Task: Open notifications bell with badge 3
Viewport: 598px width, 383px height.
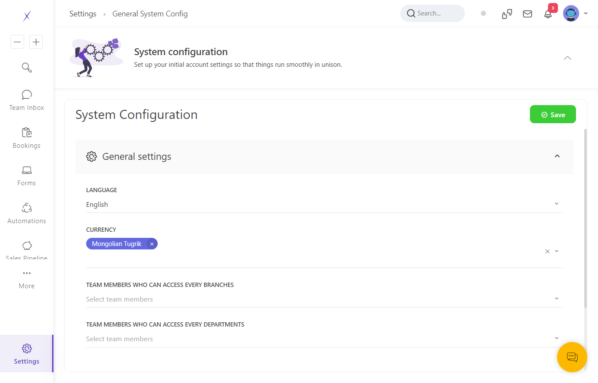Action: (x=548, y=13)
